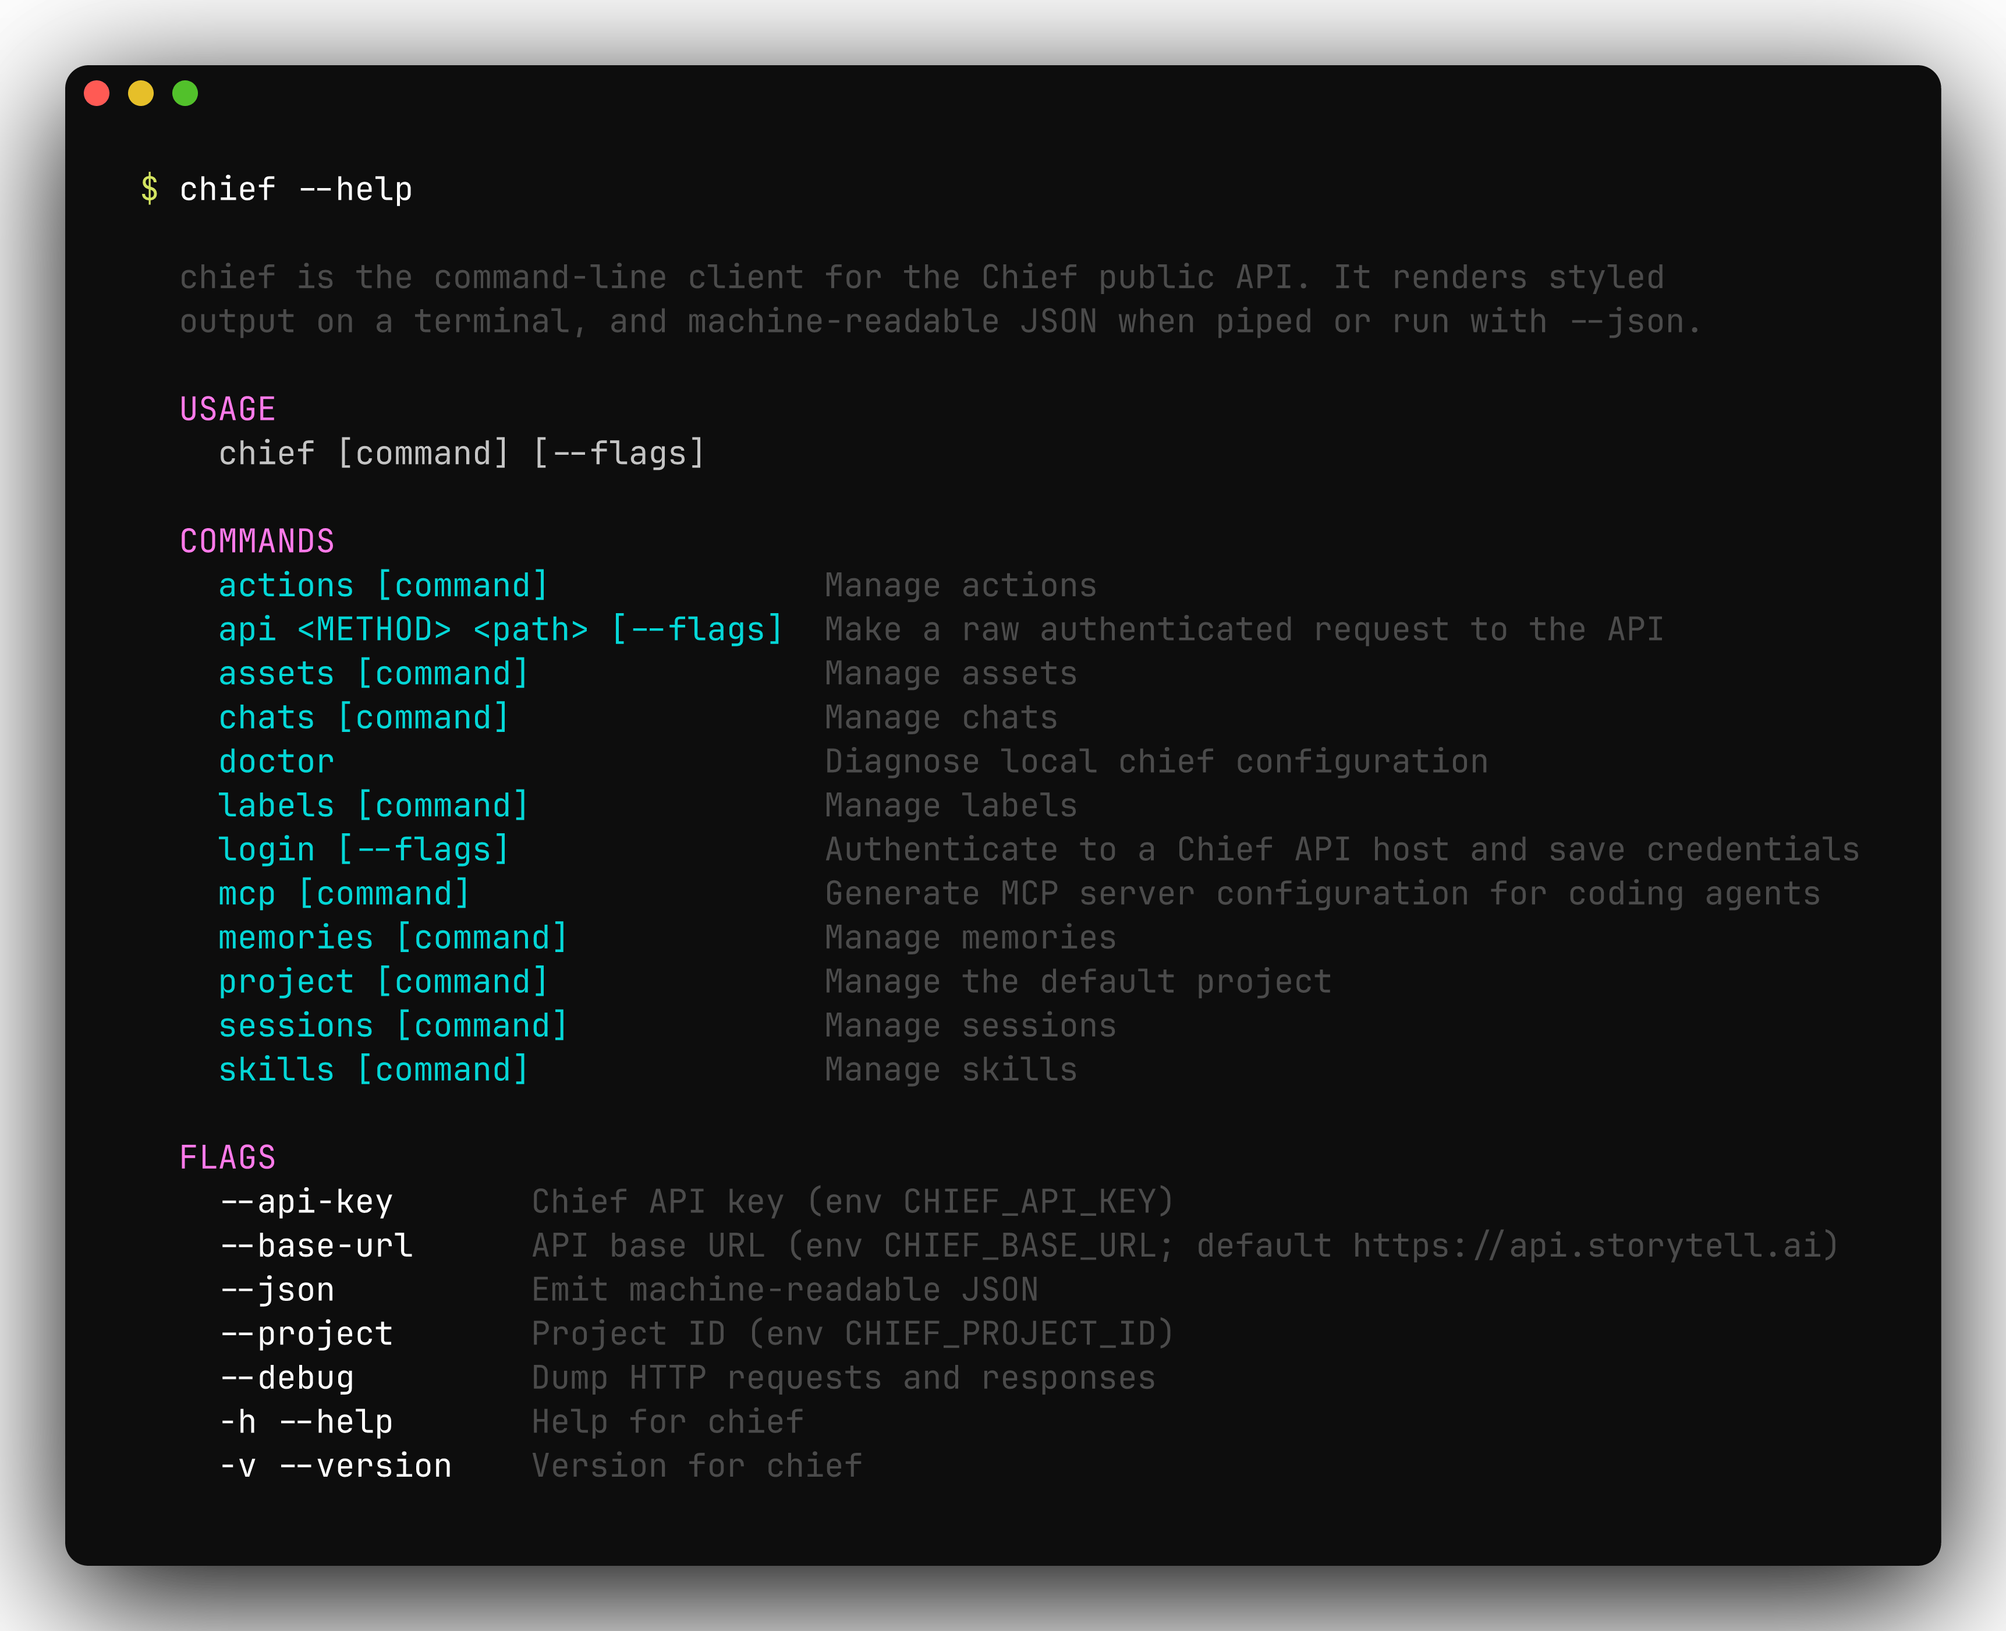Click intro line 'output on a terminal'
Viewport: 2006px width, 1631px height.
point(941,321)
